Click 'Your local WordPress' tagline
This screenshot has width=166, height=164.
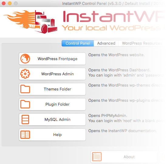111,28
